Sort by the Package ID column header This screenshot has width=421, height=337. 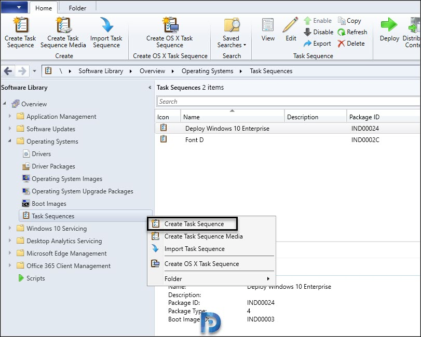pos(384,117)
